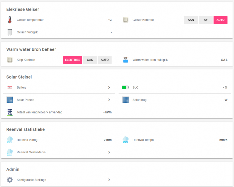234x187 pixels.
Task: Open the Reenval Geskiedenis label
Action: pos(31,152)
